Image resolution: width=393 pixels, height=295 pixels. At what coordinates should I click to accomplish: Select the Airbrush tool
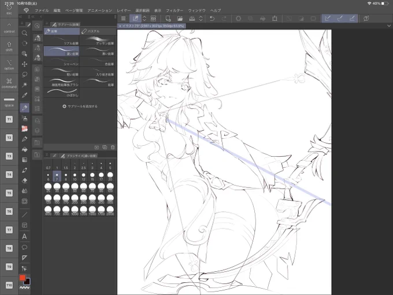click(24, 118)
